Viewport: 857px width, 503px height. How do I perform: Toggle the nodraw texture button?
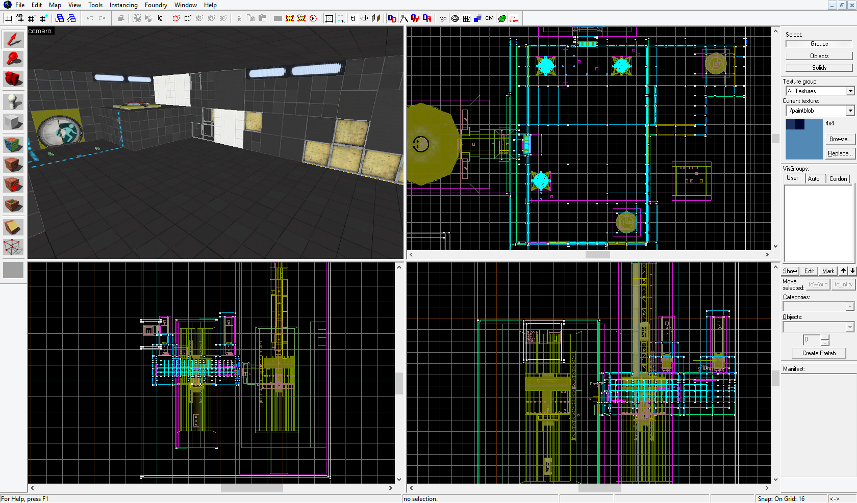[514, 18]
